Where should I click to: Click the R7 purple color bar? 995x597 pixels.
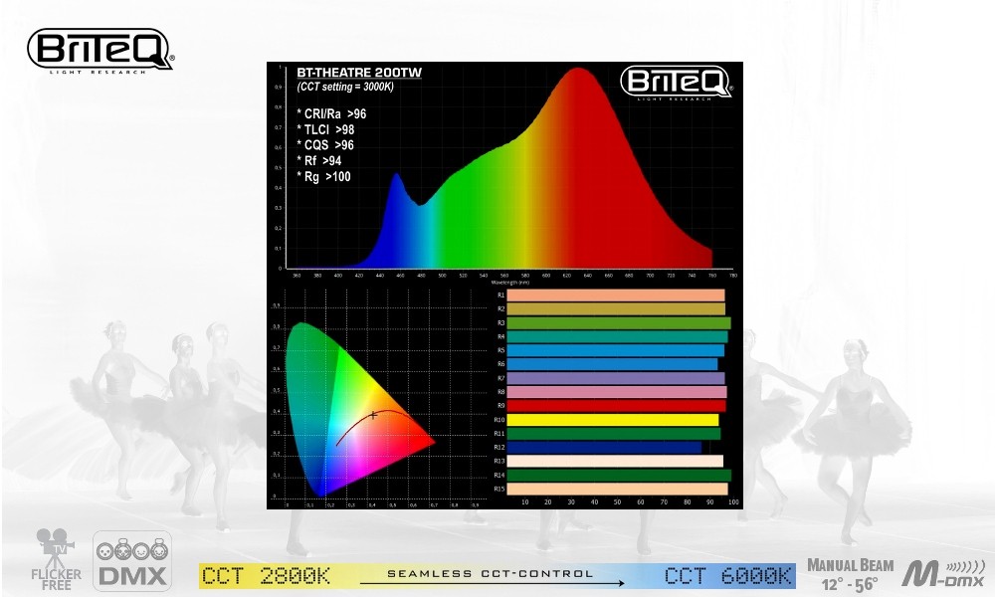[x=616, y=378]
